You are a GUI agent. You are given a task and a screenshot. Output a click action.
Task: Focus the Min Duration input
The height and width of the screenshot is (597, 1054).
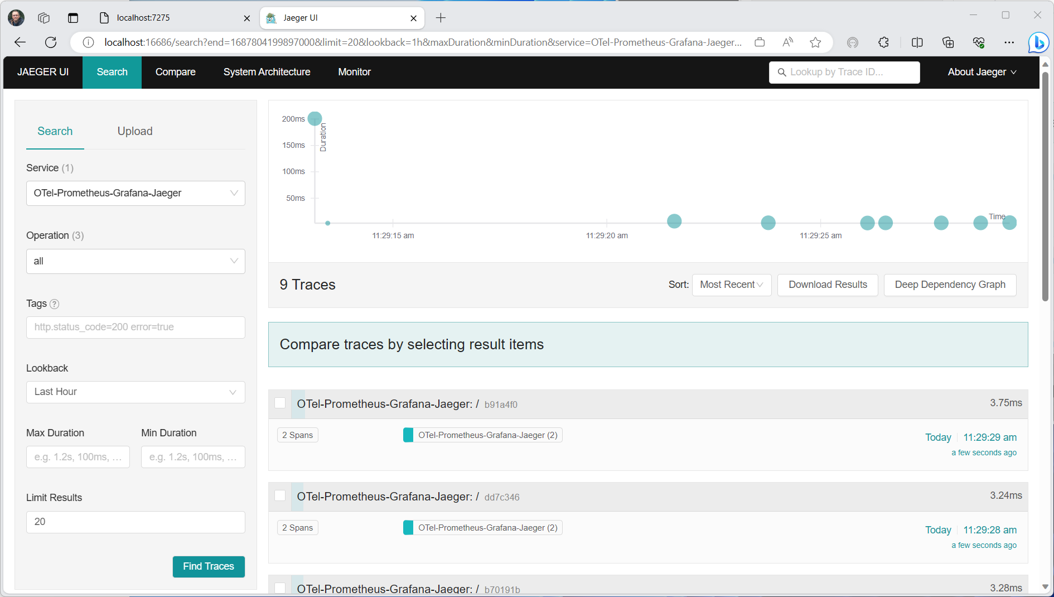coord(193,457)
